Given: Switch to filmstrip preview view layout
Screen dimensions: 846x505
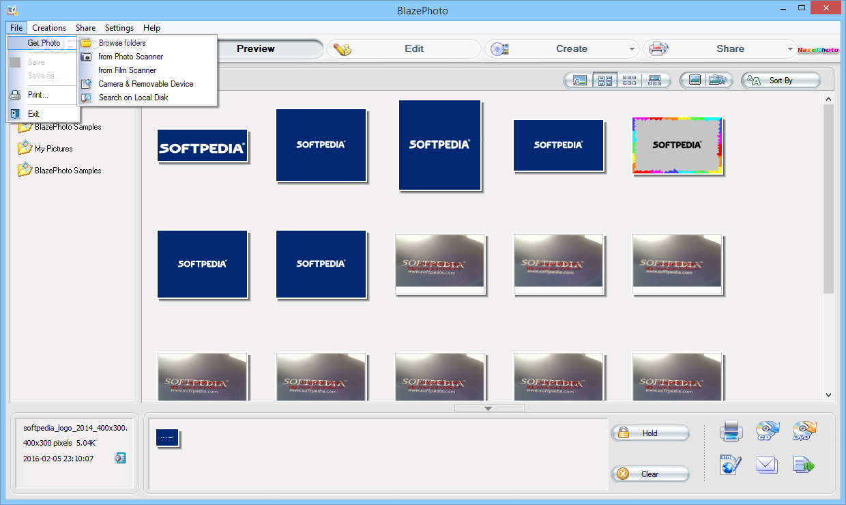Looking at the screenshot, I should pos(655,81).
